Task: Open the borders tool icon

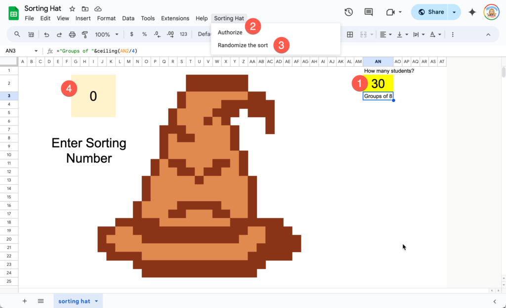Action: (x=350, y=35)
